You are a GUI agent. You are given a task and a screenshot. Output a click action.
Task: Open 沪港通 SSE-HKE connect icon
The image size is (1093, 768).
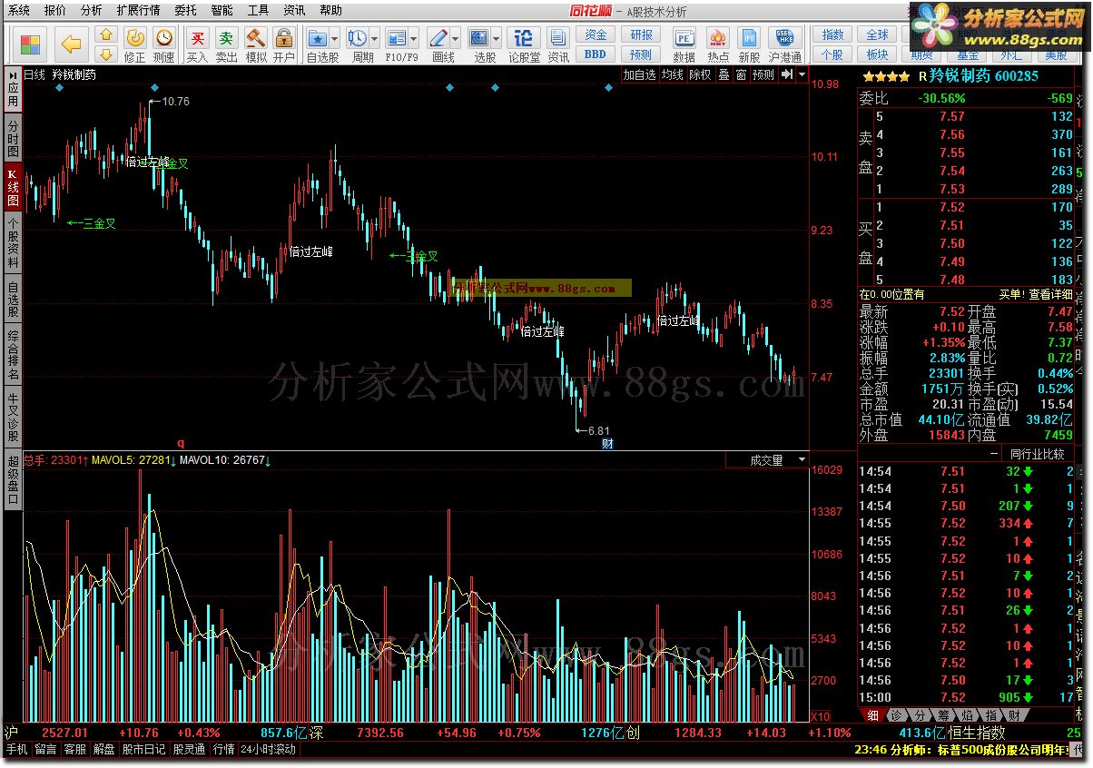pyautogui.click(x=784, y=44)
